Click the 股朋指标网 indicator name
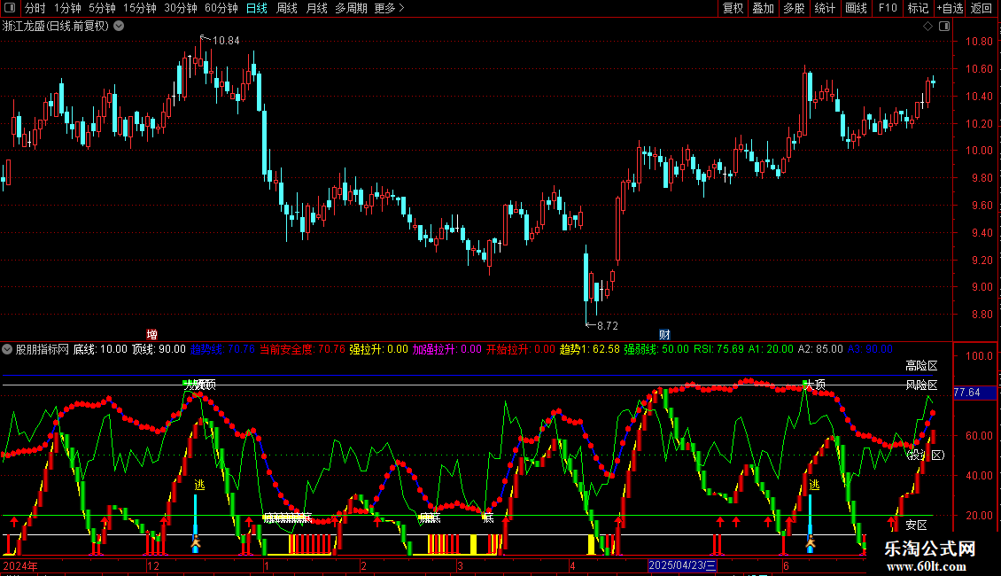Viewport: 1001px width, 576px height. click(43, 349)
